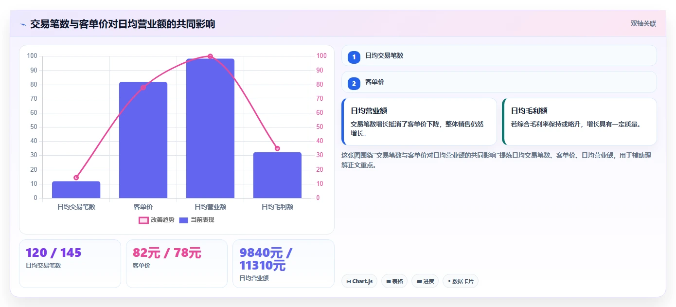Click the number 1 badge for 日均交易笔数
The height and width of the screenshot is (307, 676).
pos(354,57)
